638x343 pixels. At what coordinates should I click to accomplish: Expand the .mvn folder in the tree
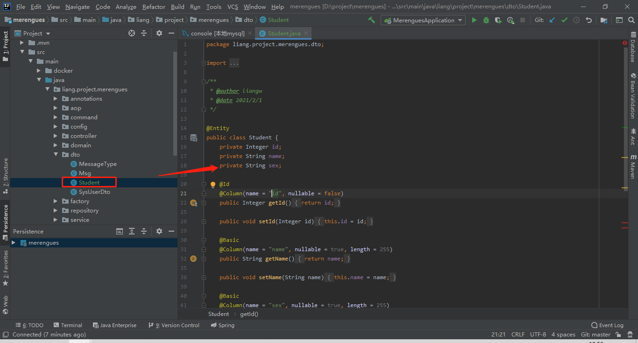click(x=22, y=43)
